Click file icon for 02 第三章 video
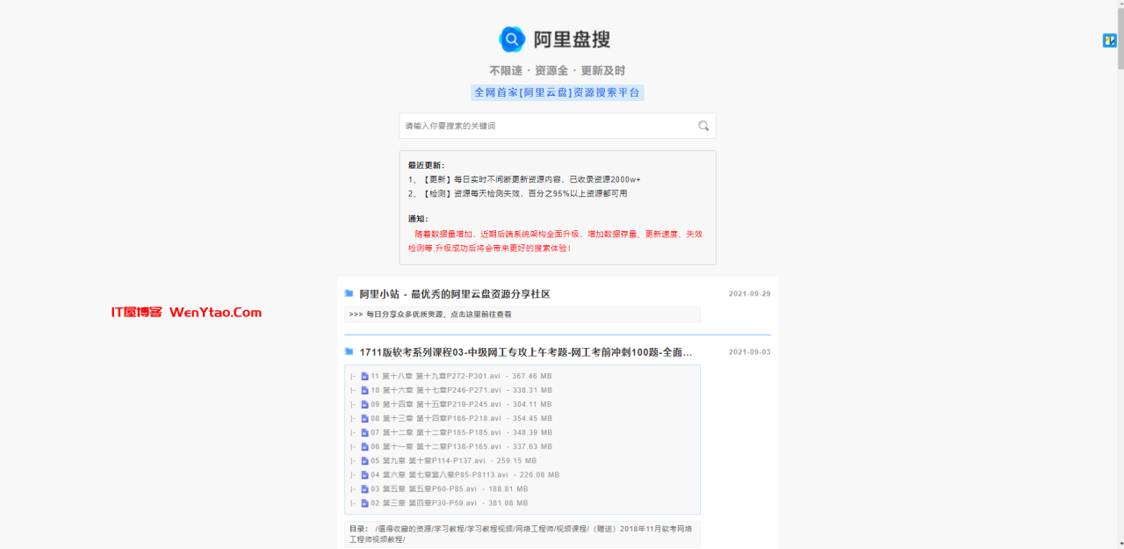The width and height of the screenshot is (1124, 549). click(x=364, y=503)
